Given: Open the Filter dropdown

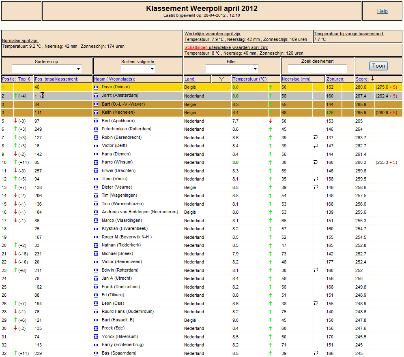Looking at the screenshot, I should 232,69.
